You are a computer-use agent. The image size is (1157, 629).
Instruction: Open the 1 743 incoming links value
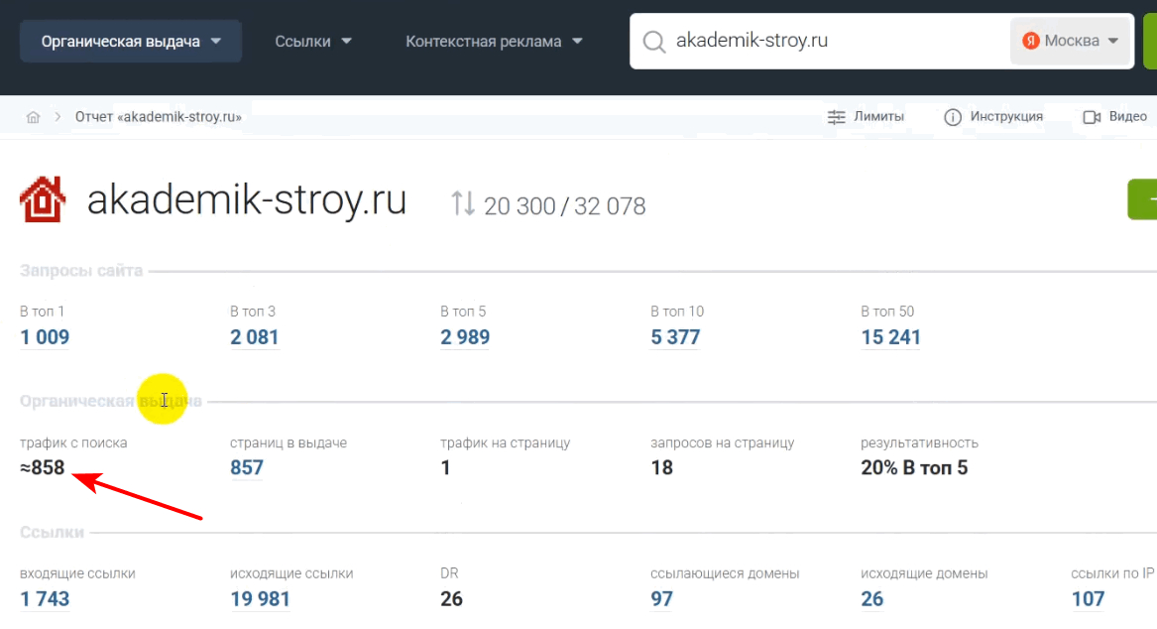click(x=45, y=598)
